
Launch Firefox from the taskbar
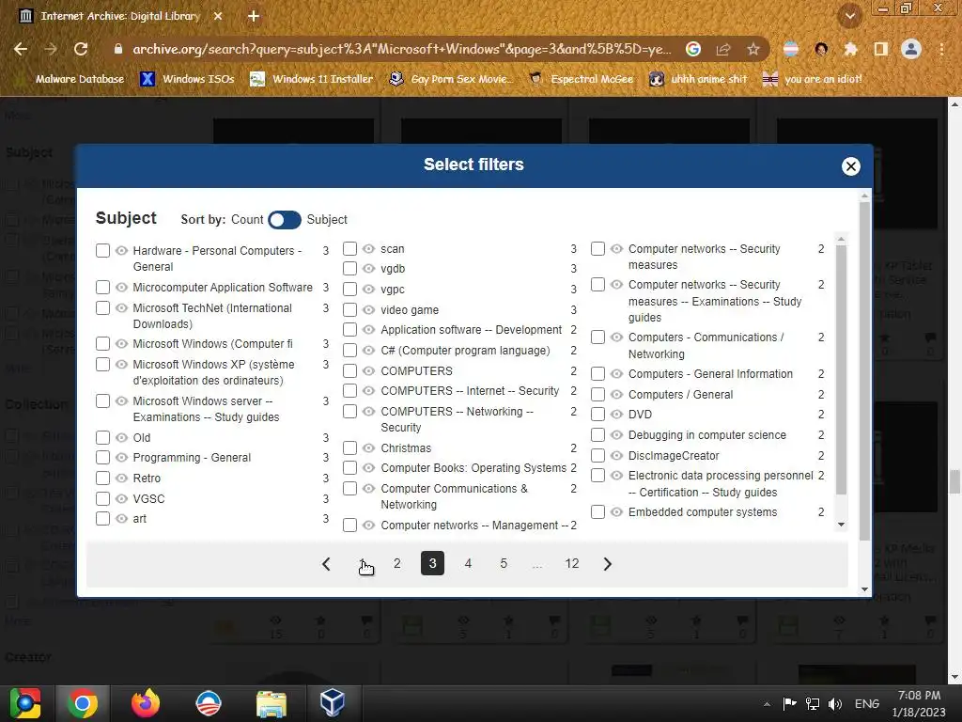click(146, 703)
